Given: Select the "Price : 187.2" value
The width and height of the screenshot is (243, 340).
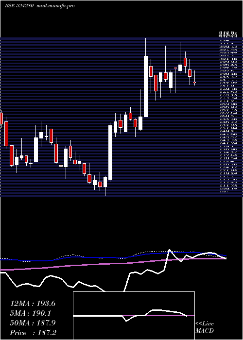Looking at the screenshot, I should [x=33, y=333].
